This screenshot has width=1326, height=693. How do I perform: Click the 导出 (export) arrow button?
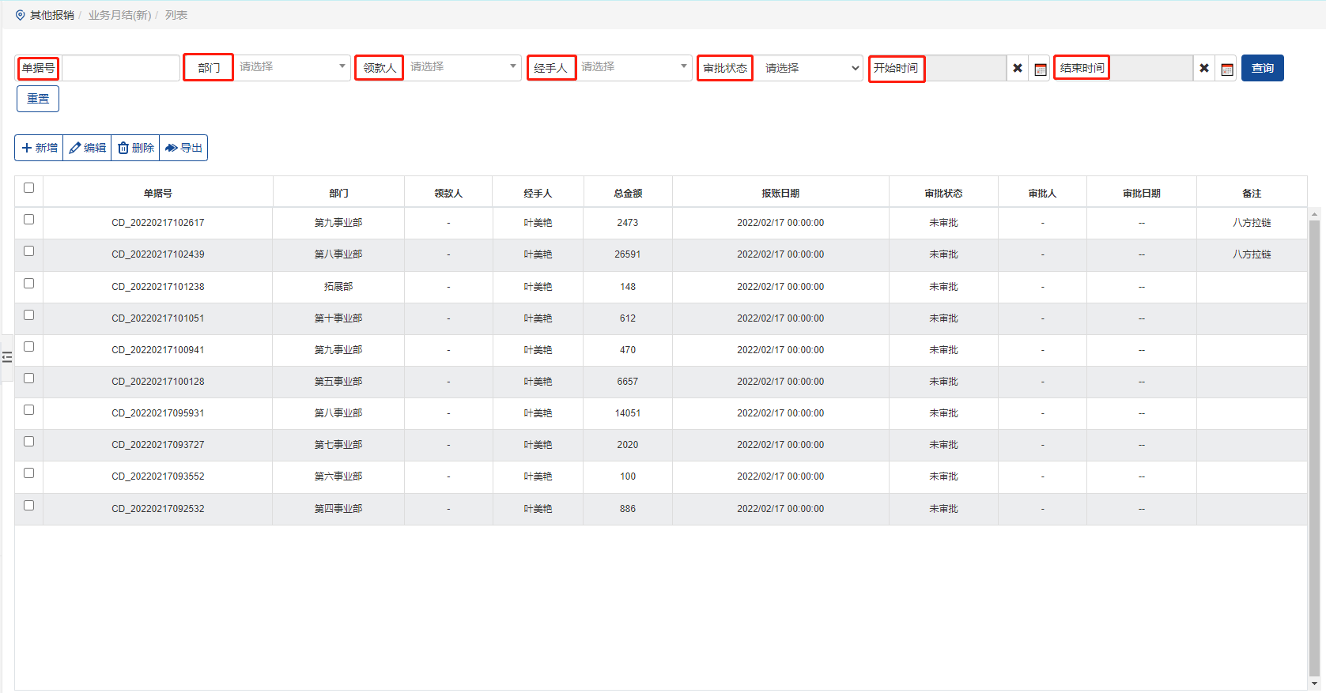coord(183,148)
